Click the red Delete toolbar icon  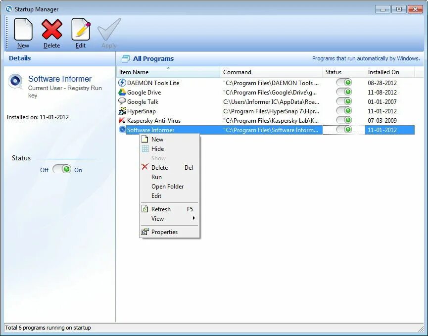pyautogui.click(x=51, y=30)
